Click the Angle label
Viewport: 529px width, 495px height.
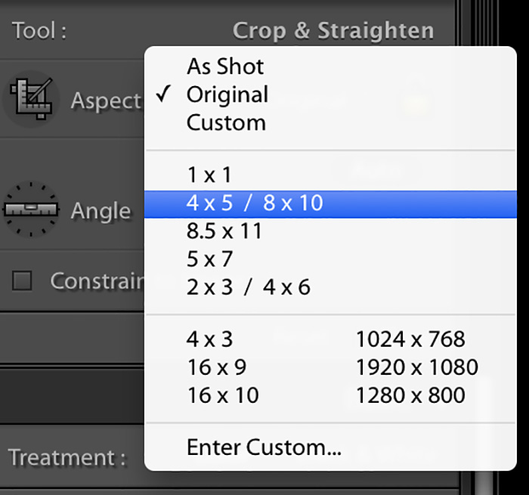(x=101, y=212)
